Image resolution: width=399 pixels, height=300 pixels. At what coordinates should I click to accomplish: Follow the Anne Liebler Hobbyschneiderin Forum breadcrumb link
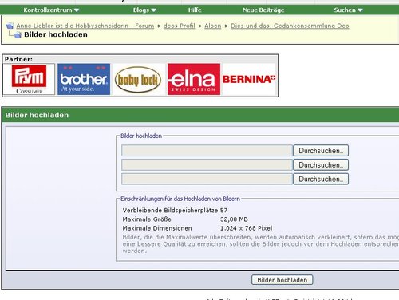click(85, 26)
